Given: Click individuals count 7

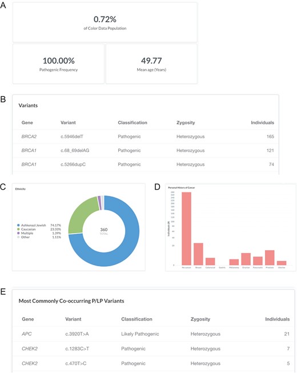Looking at the screenshot, I should coord(288,349).
